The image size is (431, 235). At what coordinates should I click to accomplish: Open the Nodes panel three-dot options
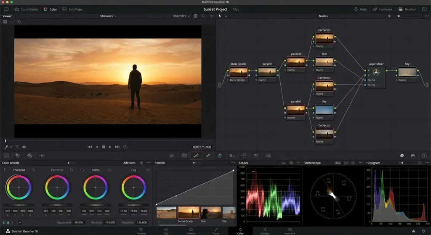tap(427, 16)
